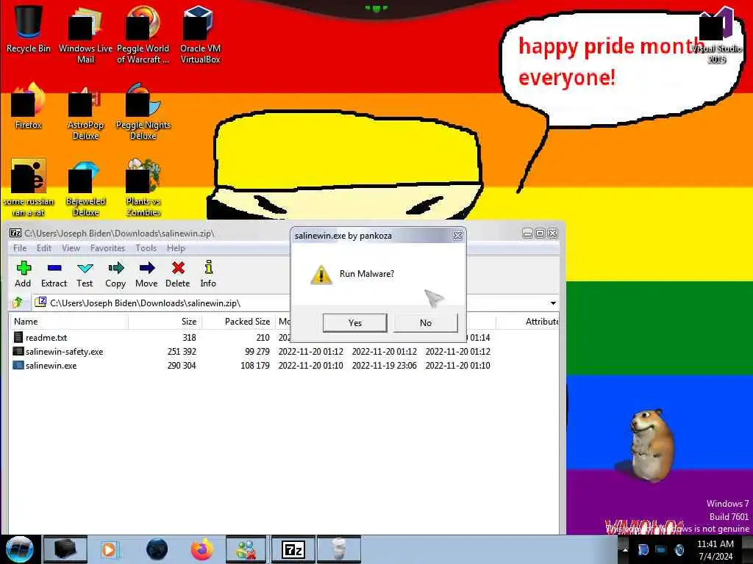Select Oracle VM VirtualBox desktop icon
The image size is (753, 564).
tap(200, 34)
